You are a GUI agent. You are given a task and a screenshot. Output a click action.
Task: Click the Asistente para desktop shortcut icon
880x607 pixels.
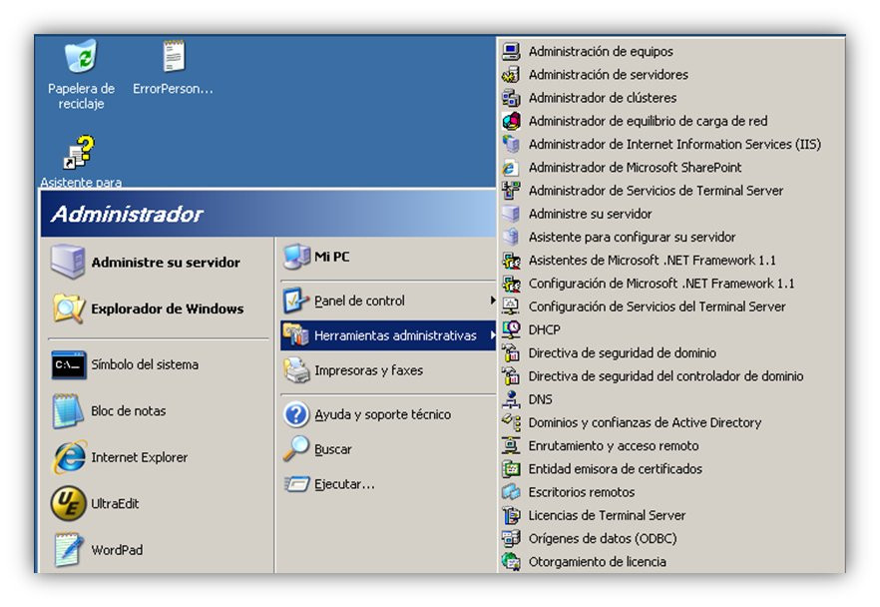click(x=79, y=152)
